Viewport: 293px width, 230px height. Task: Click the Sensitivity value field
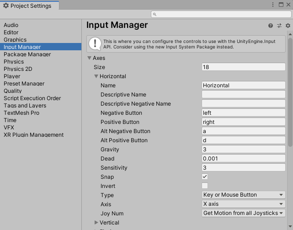244,167
